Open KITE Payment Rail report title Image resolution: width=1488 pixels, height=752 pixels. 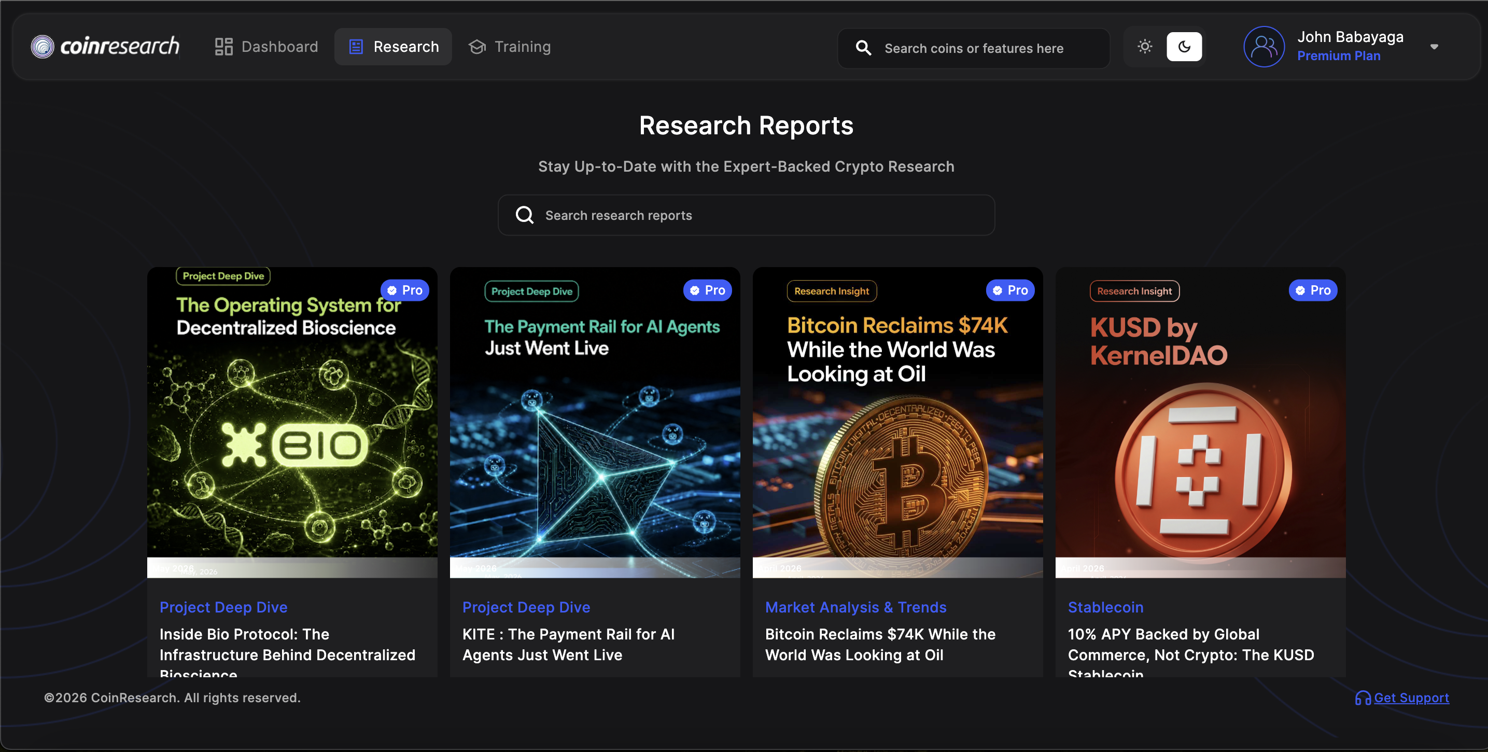(568, 645)
